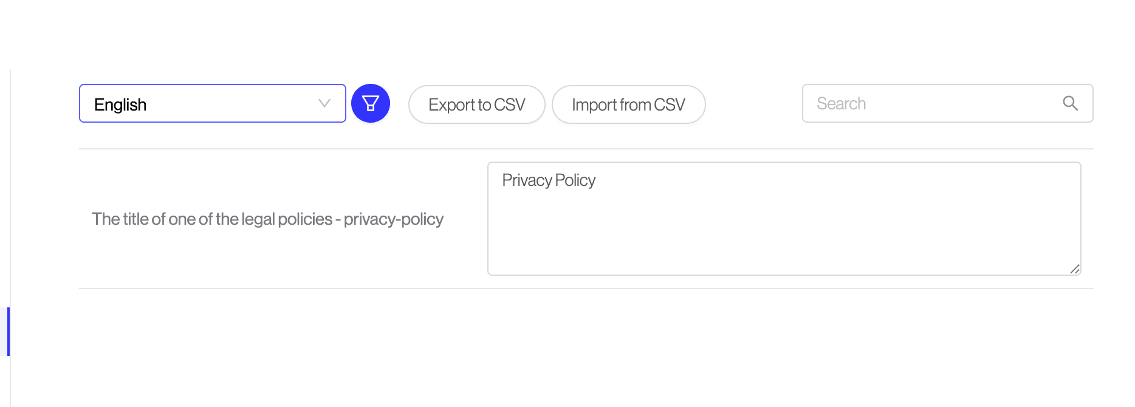
Task: Expand the language list via chevron arrow
Action: click(x=324, y=103)
